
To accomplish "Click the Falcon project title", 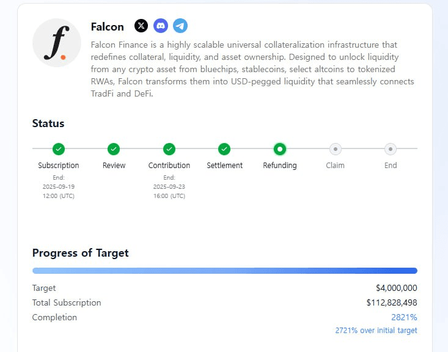I will pyautogui.click(x=107, y=26).
